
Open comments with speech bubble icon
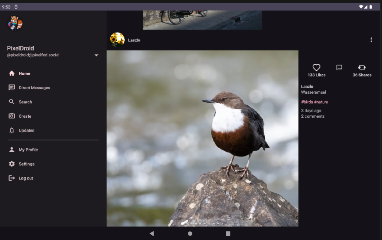pyautogui.click(x=339, y=68)
